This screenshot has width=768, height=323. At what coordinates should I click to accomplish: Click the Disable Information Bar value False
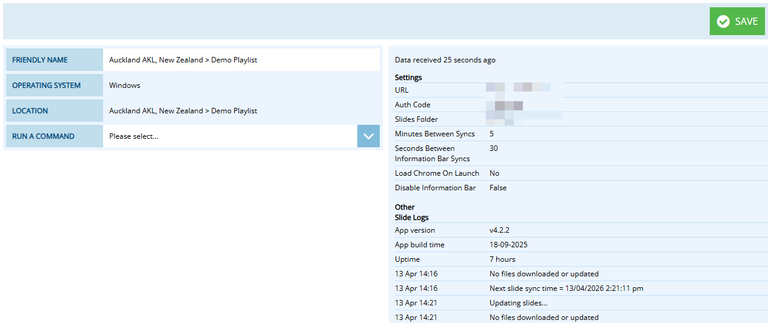click(497, 188)
